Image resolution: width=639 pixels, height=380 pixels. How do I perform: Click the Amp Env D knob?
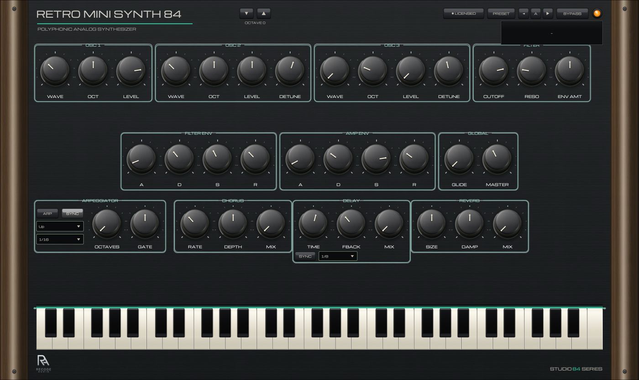point(338,158)
